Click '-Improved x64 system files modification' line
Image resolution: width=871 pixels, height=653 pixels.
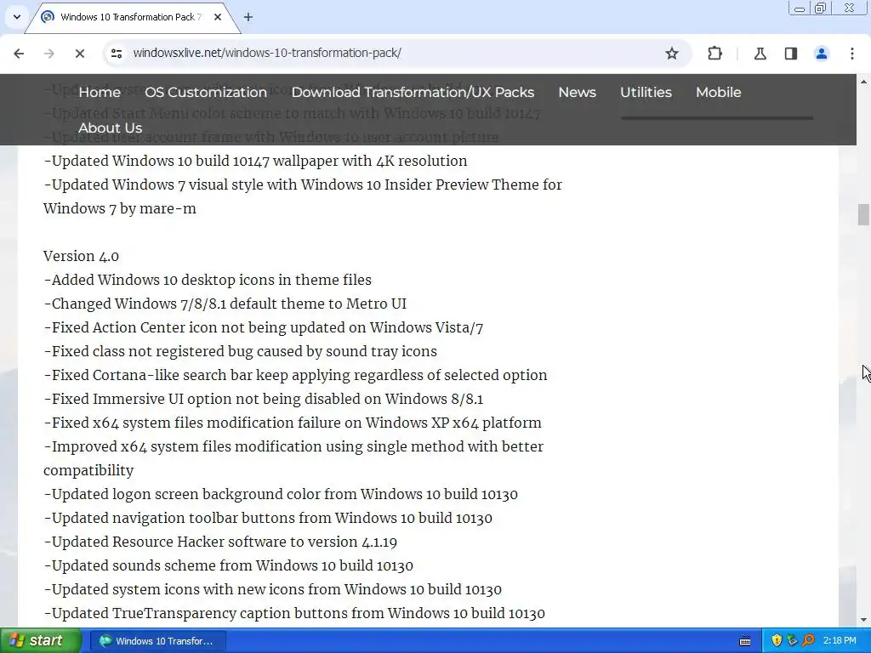[293, 458]
